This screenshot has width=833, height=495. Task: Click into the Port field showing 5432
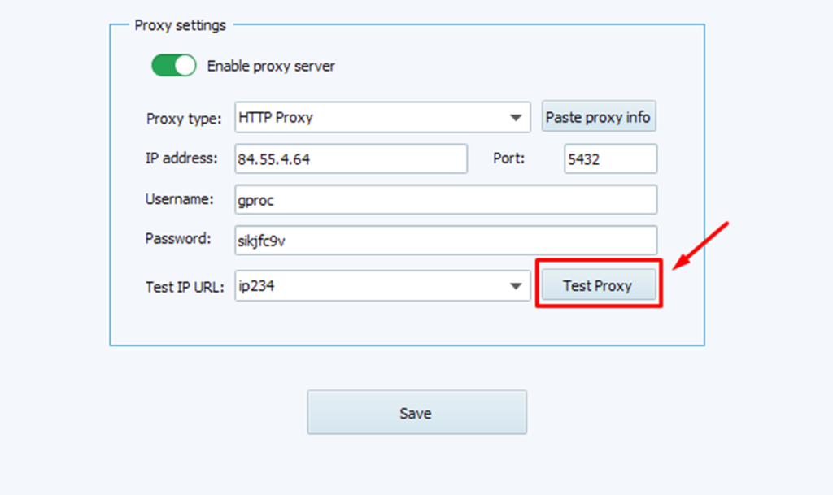(610, 159)
